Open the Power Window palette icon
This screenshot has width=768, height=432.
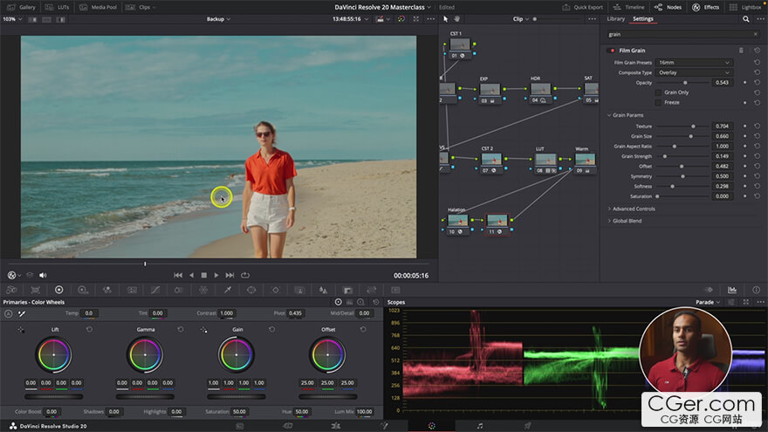pyautogui.click(x=251, y=289)
